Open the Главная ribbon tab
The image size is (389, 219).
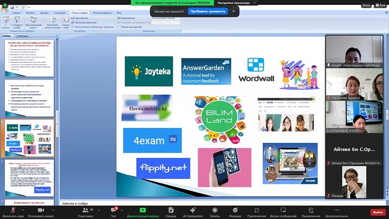point(16,12)
